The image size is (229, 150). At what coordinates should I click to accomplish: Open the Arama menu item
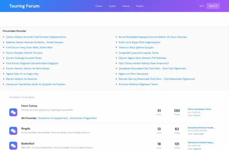[126, 6]
